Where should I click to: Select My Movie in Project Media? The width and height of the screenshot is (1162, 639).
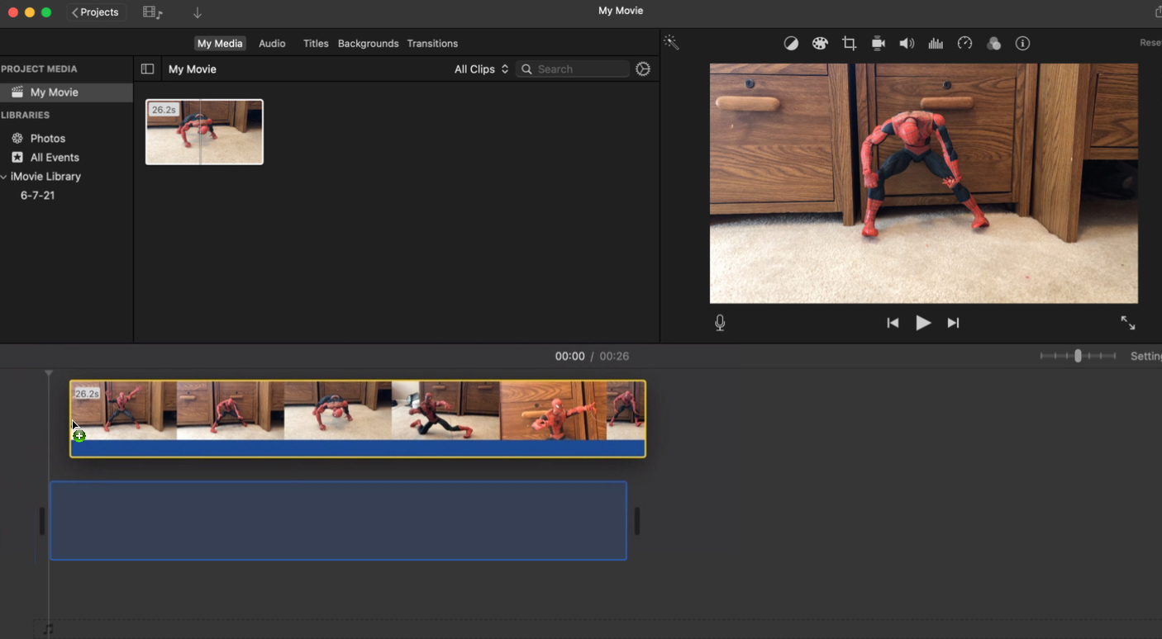[66, 92]
